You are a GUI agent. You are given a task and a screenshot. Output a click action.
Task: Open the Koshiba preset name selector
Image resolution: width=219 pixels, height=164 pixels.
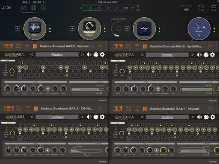[167, 117]
